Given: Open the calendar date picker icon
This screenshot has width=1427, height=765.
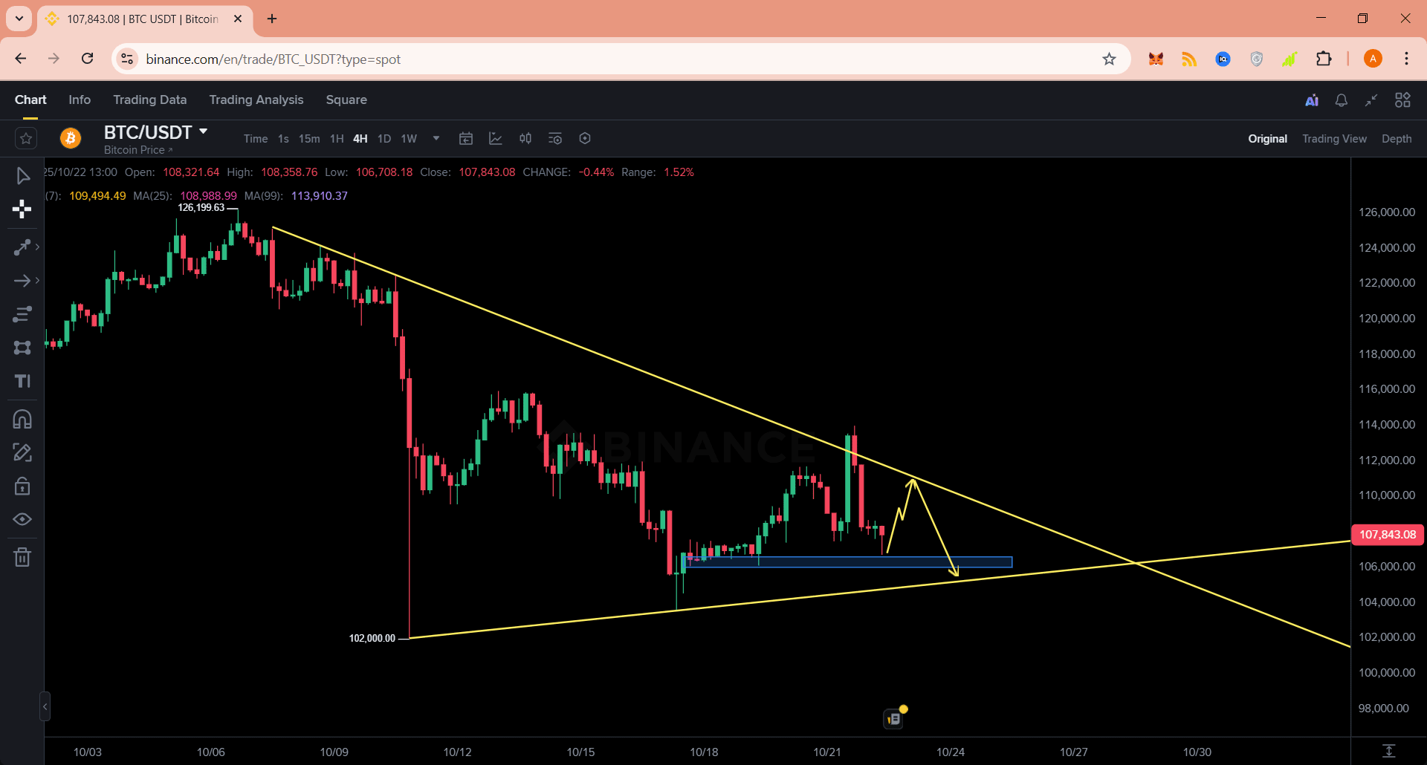Looking at the screenshot, I should coord(466,138).
